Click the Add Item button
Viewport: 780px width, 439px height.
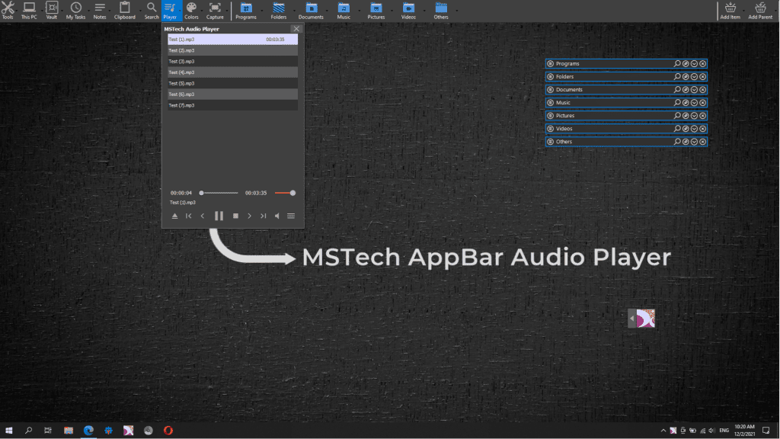[729, 10]
